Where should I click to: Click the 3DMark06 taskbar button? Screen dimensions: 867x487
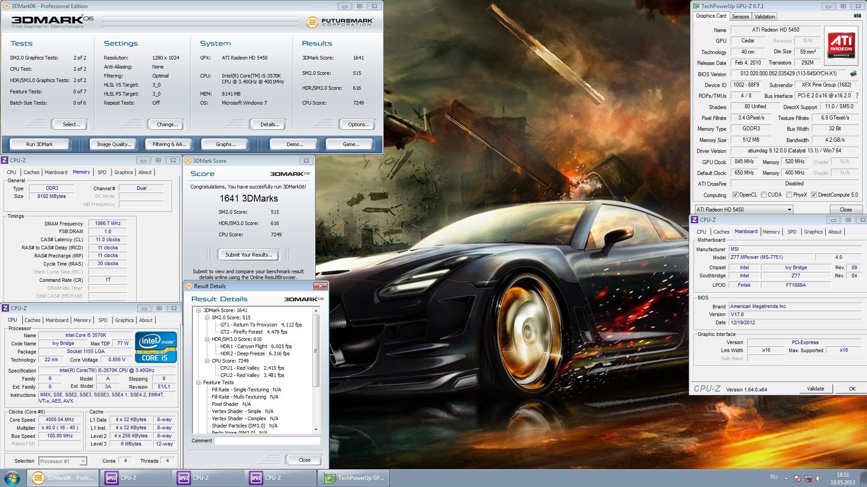pos(63,478)
